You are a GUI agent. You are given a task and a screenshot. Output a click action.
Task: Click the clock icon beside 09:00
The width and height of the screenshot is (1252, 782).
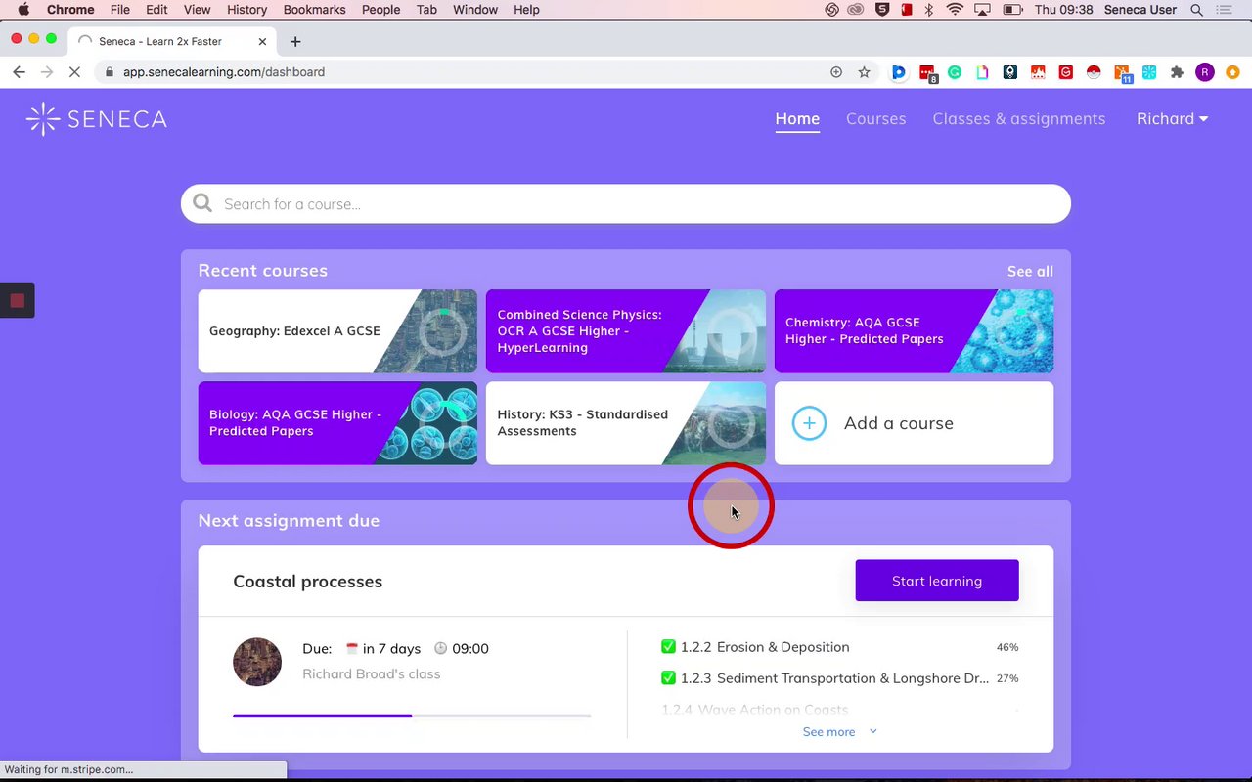coord(440,648)
